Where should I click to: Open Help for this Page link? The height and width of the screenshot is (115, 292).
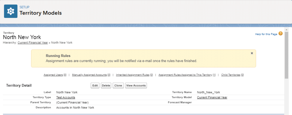[x=266, y=34]
